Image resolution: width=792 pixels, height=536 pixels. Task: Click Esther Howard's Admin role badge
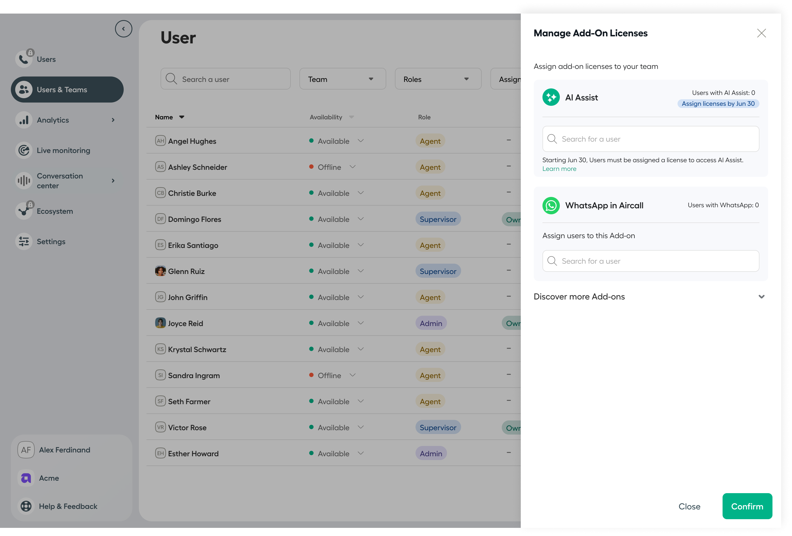[x=431, y=453]
